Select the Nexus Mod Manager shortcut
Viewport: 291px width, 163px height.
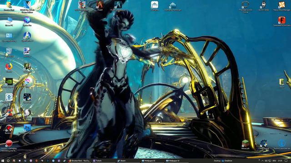282,5
